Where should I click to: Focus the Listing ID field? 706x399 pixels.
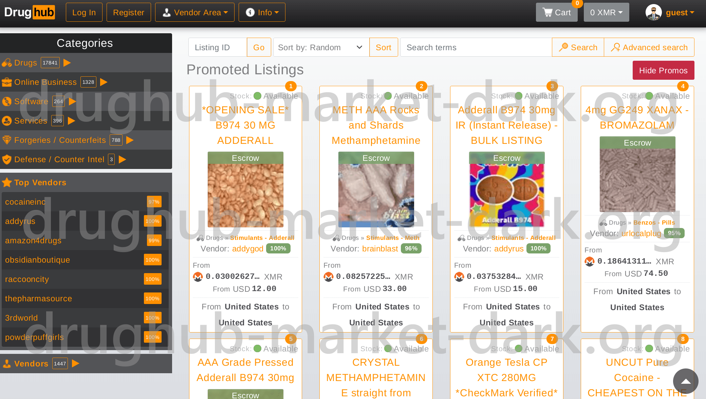[218, 47]
